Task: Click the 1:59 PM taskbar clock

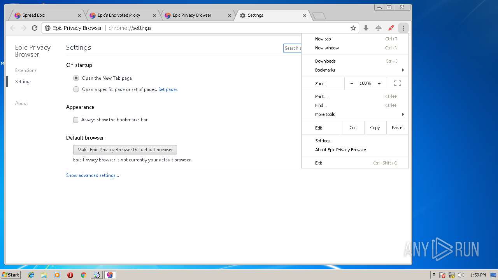Action: point(478,275)
